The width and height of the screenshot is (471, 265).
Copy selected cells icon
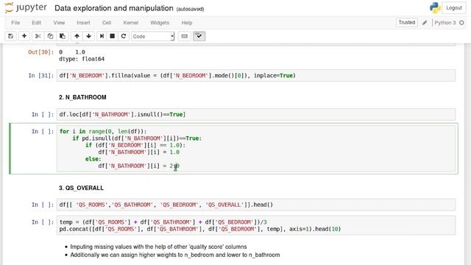[x=50, y=36]
